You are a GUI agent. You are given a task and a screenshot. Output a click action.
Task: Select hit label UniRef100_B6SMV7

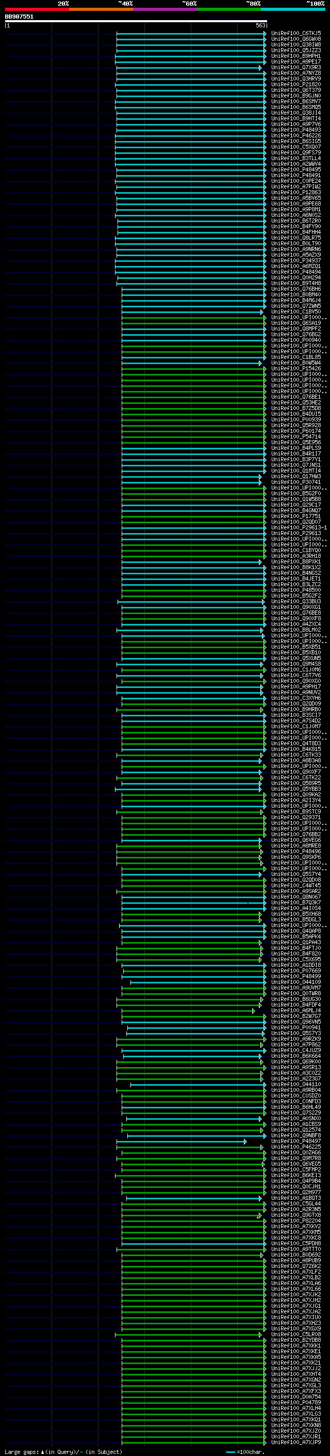[x=296, y=102]
